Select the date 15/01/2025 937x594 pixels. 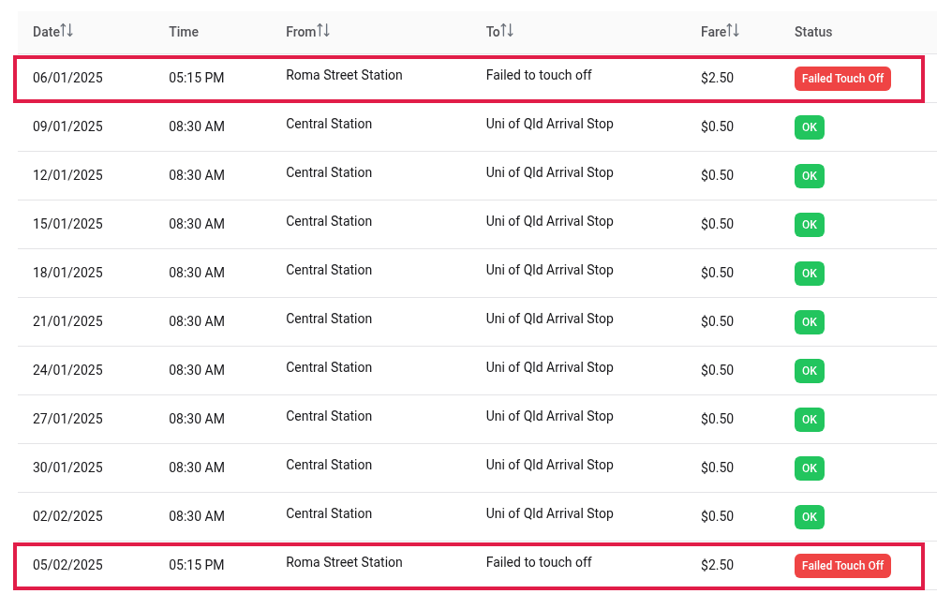point(67,224)
